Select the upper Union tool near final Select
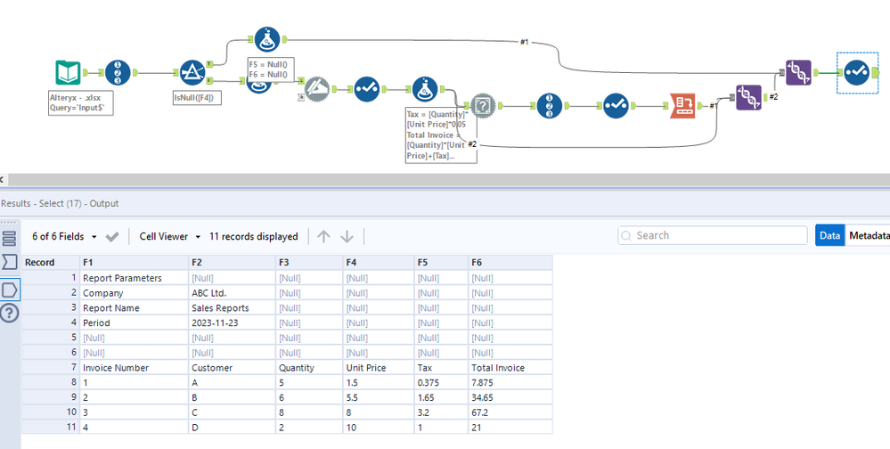 (798, 73)
